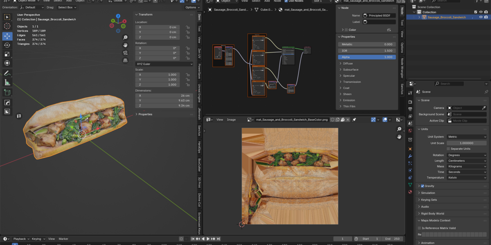Click the viewport zoom magnifier icon

tap(125, 38)
